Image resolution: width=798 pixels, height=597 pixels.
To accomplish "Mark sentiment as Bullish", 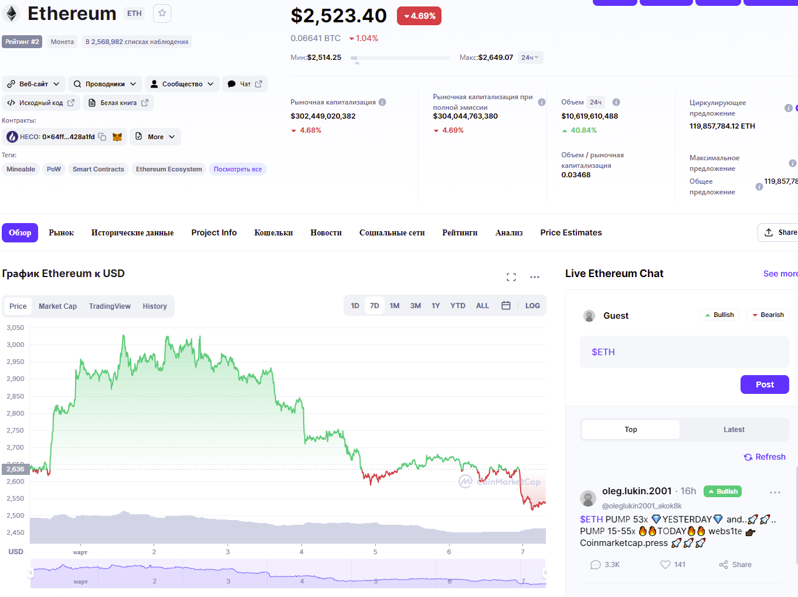I will (719, 315).
